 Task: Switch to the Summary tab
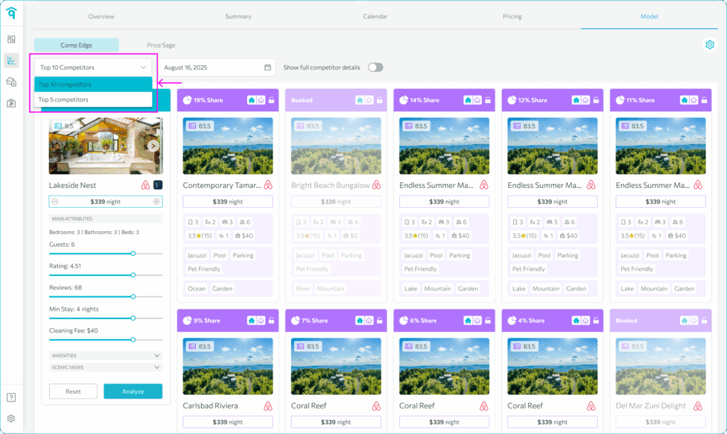click(239, 16)
